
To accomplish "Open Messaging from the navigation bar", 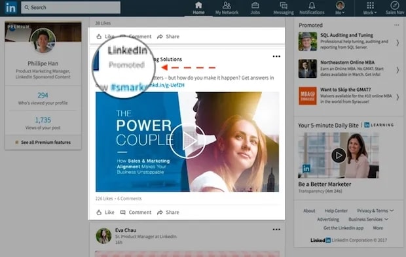I will 284,8.
